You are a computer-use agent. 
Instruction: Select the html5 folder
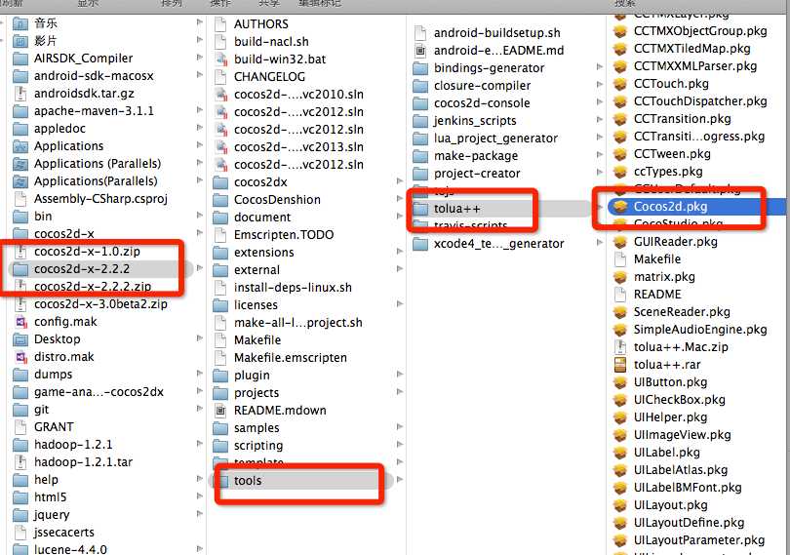pos(51,497)
